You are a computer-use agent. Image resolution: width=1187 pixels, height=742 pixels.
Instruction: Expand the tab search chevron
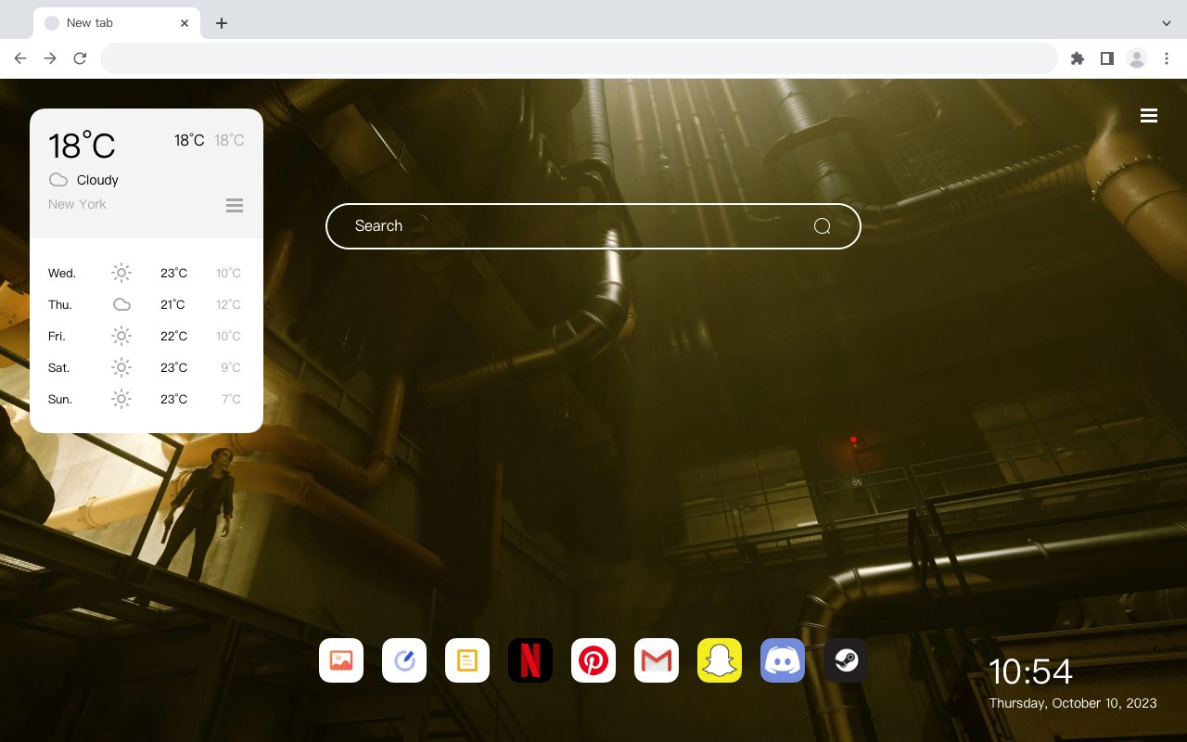click(1167, 23)
